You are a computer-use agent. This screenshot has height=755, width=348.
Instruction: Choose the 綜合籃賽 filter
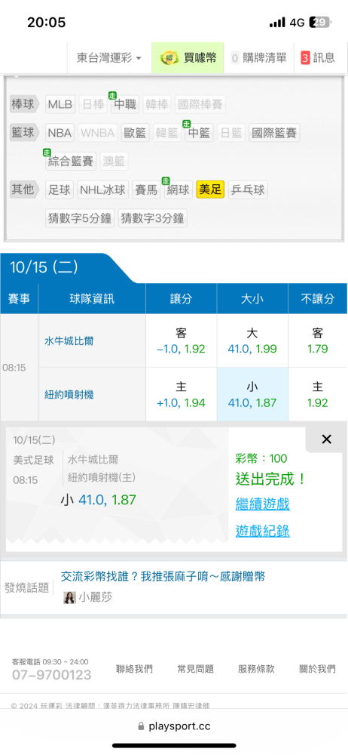(71, 162)
